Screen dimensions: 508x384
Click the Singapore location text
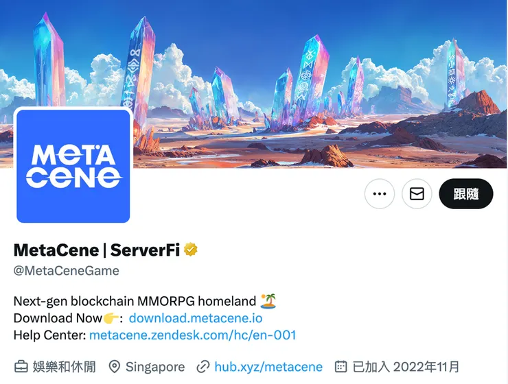155,367
